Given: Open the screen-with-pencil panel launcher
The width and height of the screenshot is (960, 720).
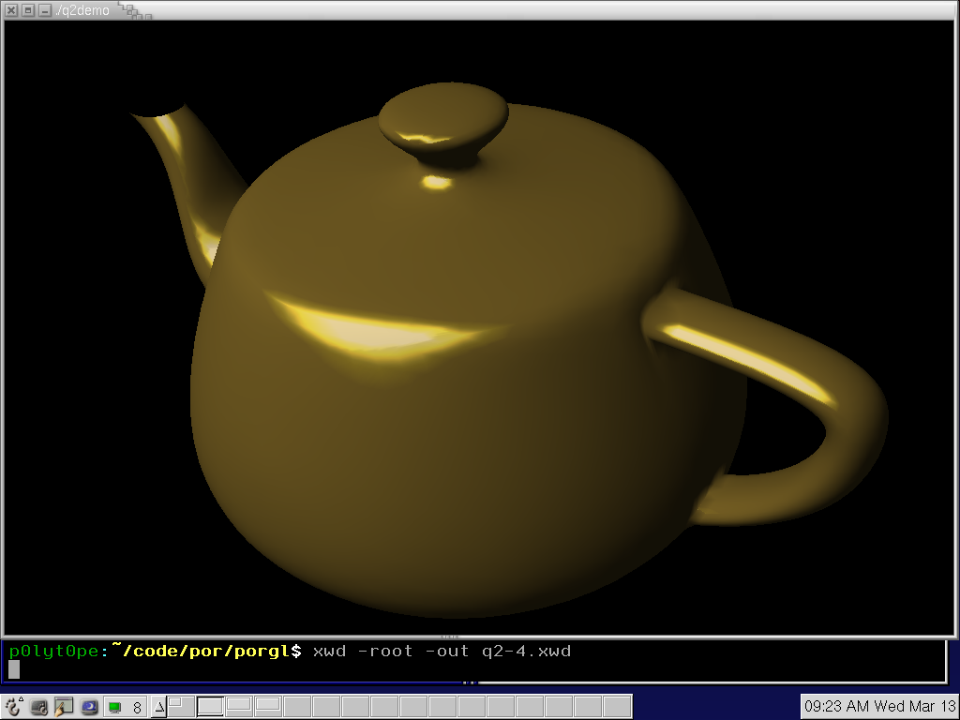Looking at the screenshot, I should click(64, 707).
